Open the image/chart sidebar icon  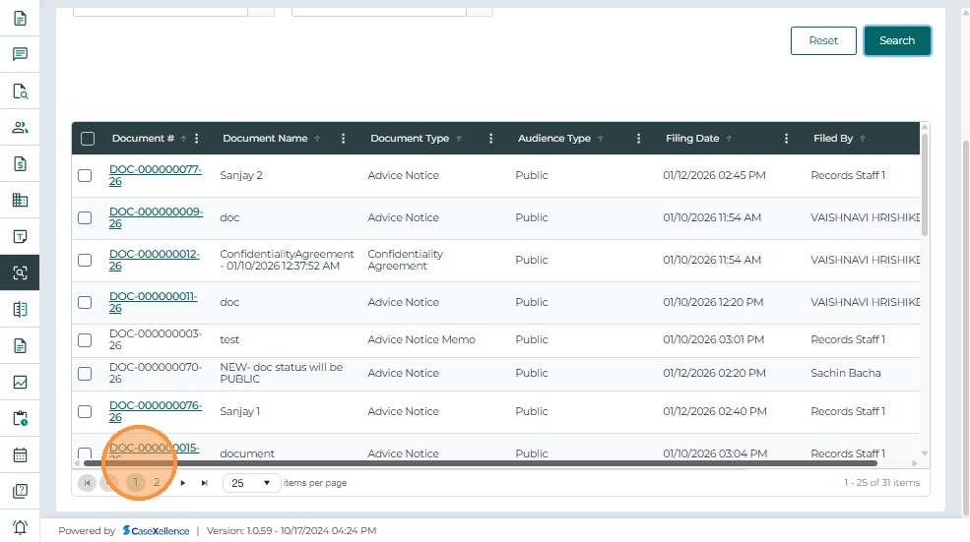click(x=20, y=383)
